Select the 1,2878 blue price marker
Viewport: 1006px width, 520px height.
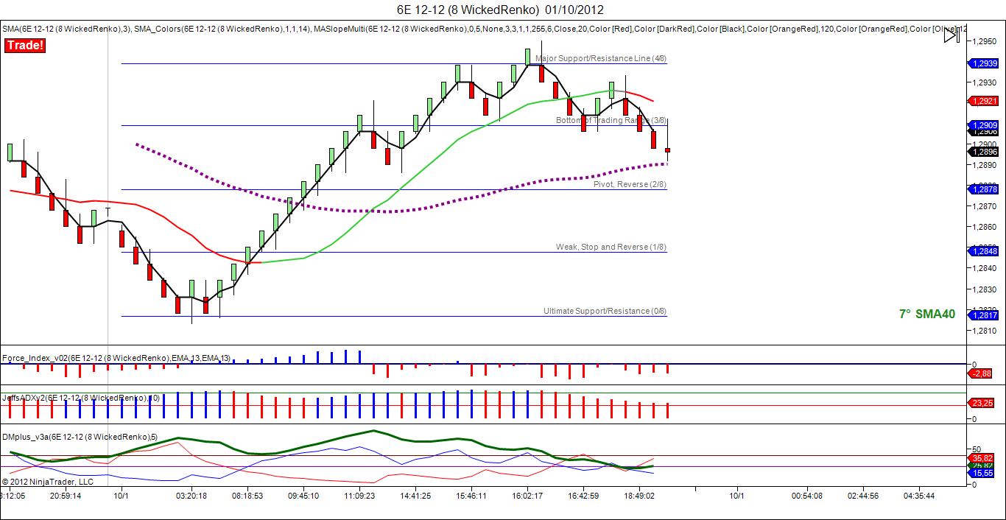point(985,189)
